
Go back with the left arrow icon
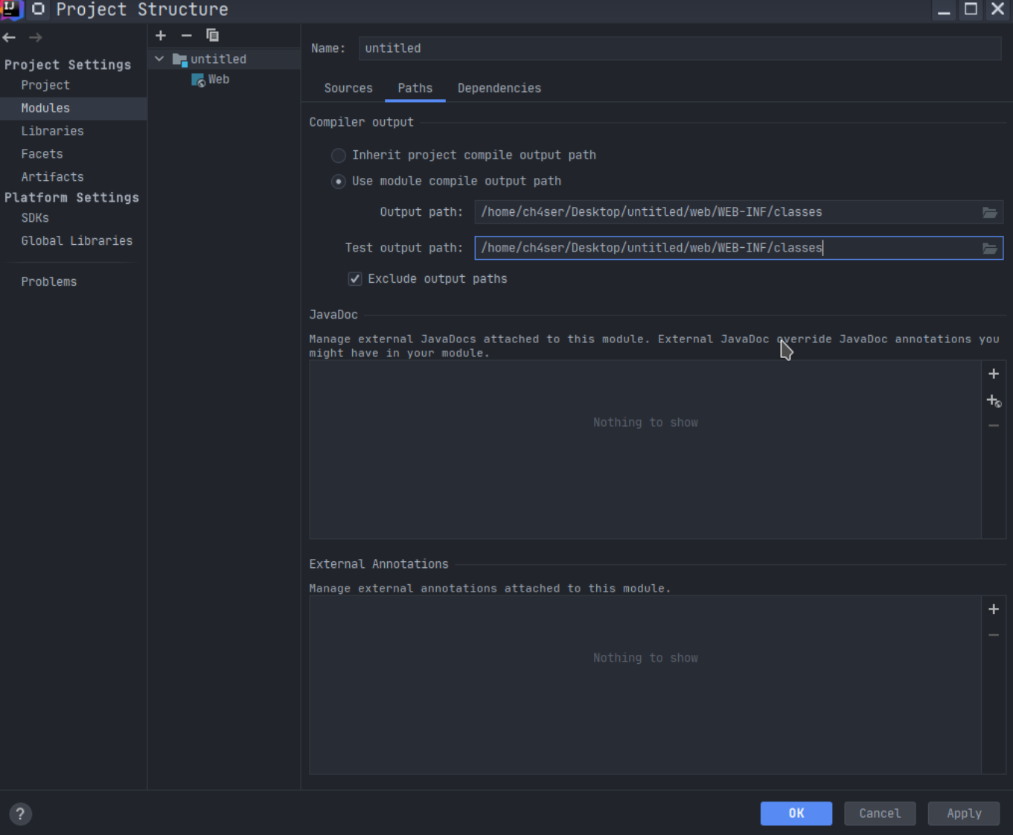click(x=9, y=37)
